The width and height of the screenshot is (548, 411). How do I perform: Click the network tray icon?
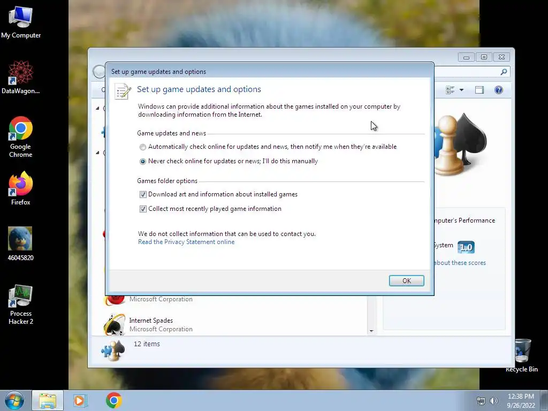click(x=481, y=401)
